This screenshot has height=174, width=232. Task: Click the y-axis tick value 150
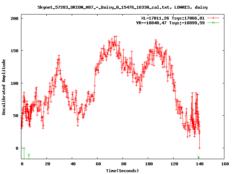[14, 51]
